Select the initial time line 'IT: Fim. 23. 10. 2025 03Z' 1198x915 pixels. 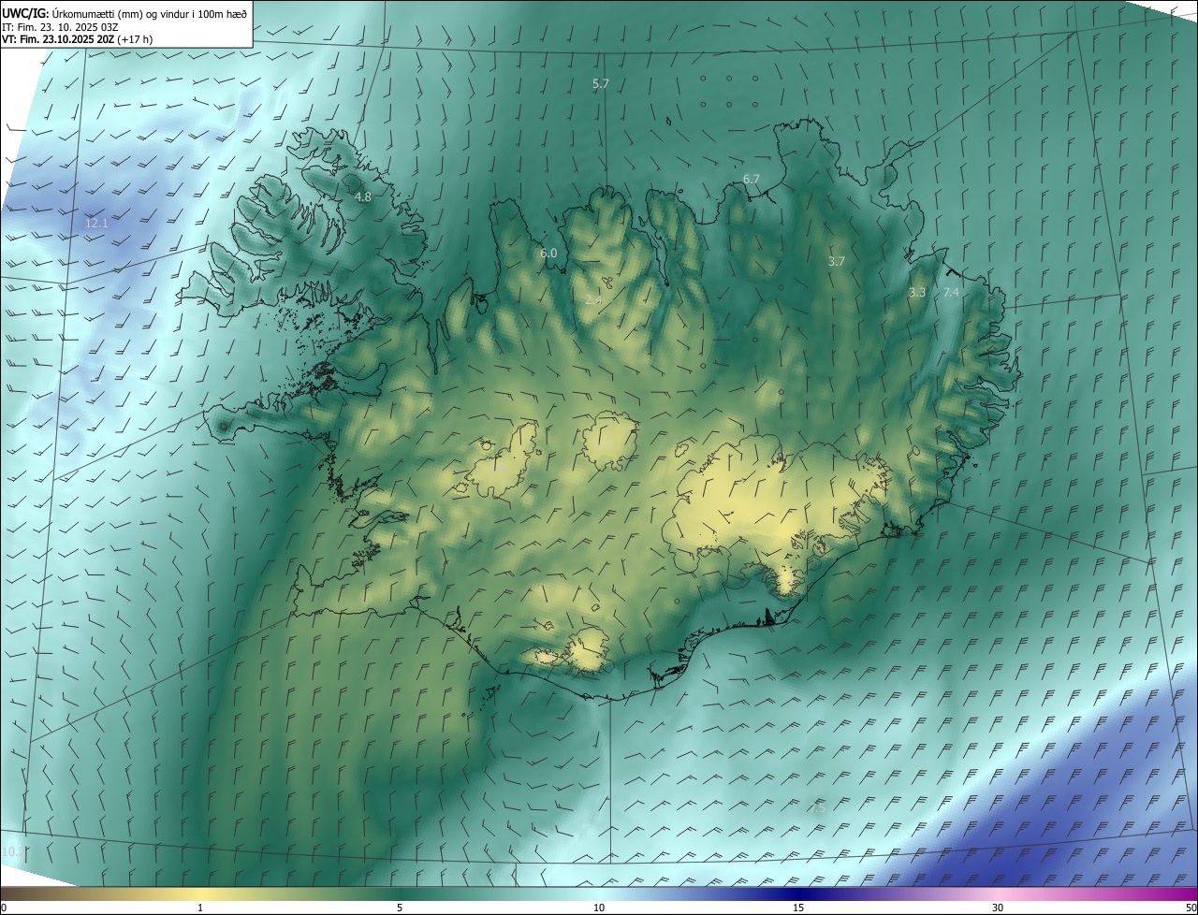click(61, 26)
